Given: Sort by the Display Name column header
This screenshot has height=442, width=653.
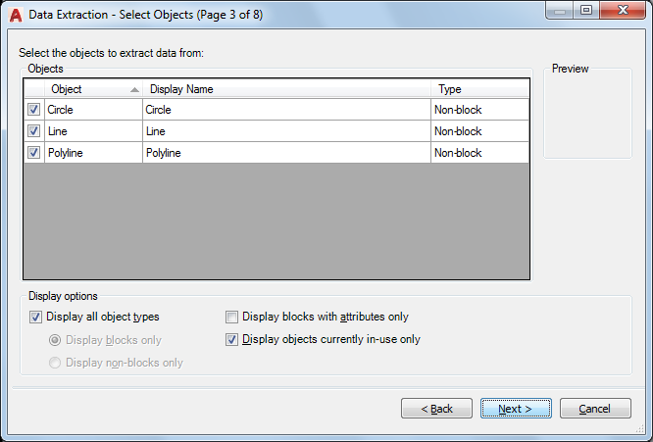Looking at the screenshot, I should (286, 89).
